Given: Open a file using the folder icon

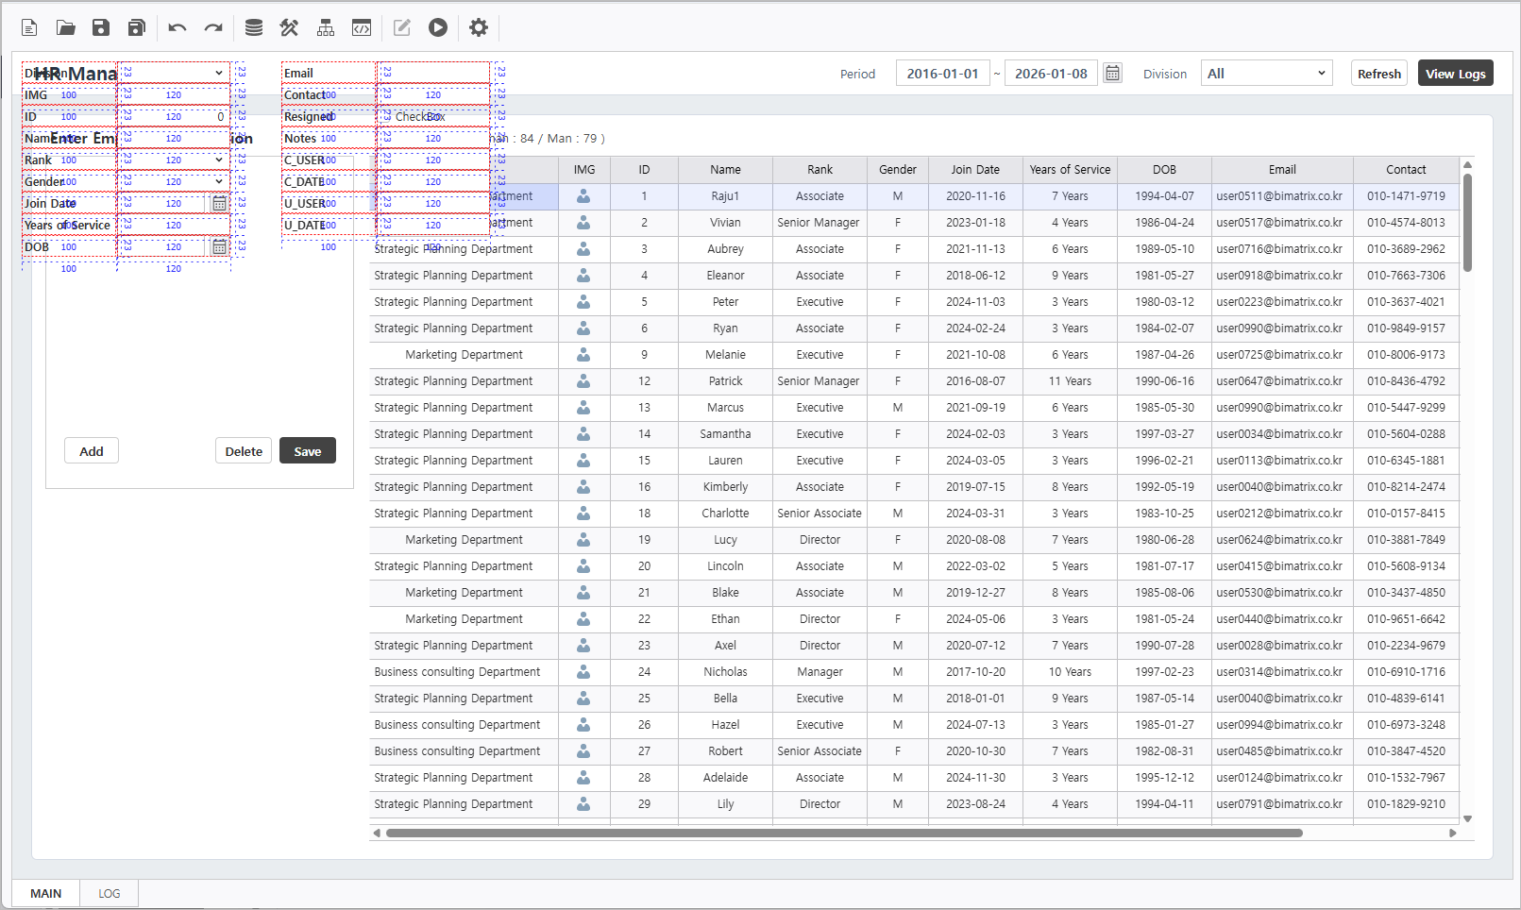Looking at the screenshot, I should pyautogui.click(x=65, y=28).
